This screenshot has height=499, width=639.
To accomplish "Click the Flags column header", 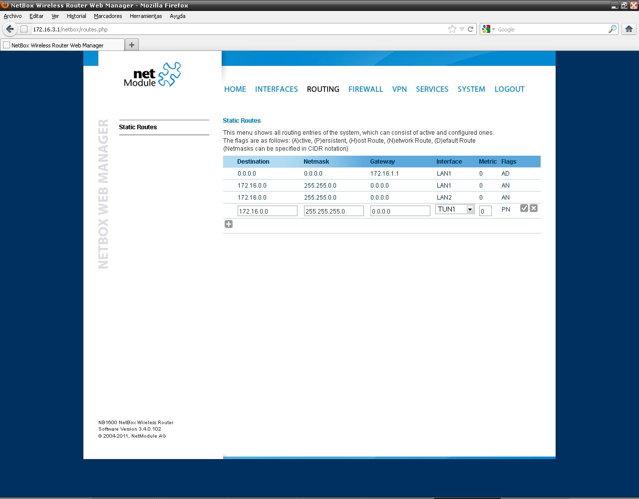I will pyautogui.click(x=509, y=162).
